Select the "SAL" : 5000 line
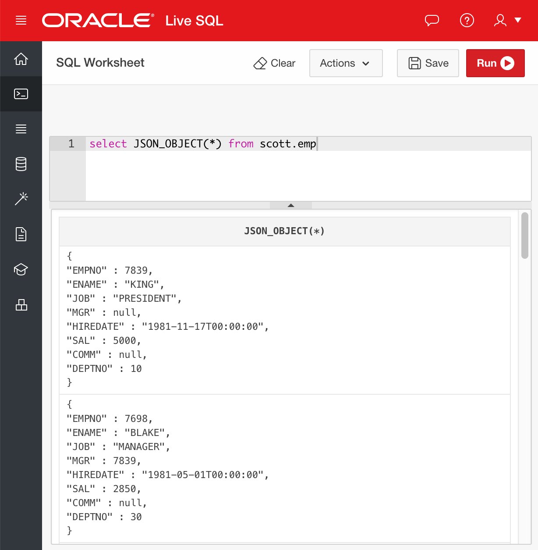This screenshot has width=538, height=550. coord(104,341)
